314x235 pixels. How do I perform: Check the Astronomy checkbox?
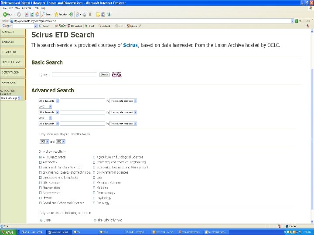pos(40,162)
